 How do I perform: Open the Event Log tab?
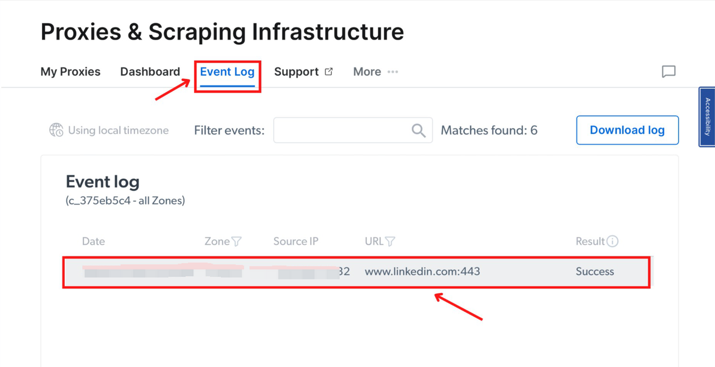pyautogui.click(x=227, y=72)
